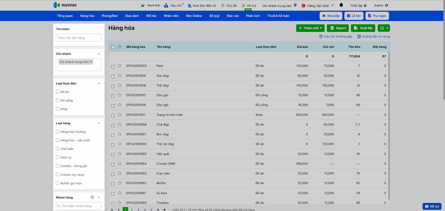Open Câu hỏi thường gặp link
Viewport: 445px width, 211px height.
point(336,36)
